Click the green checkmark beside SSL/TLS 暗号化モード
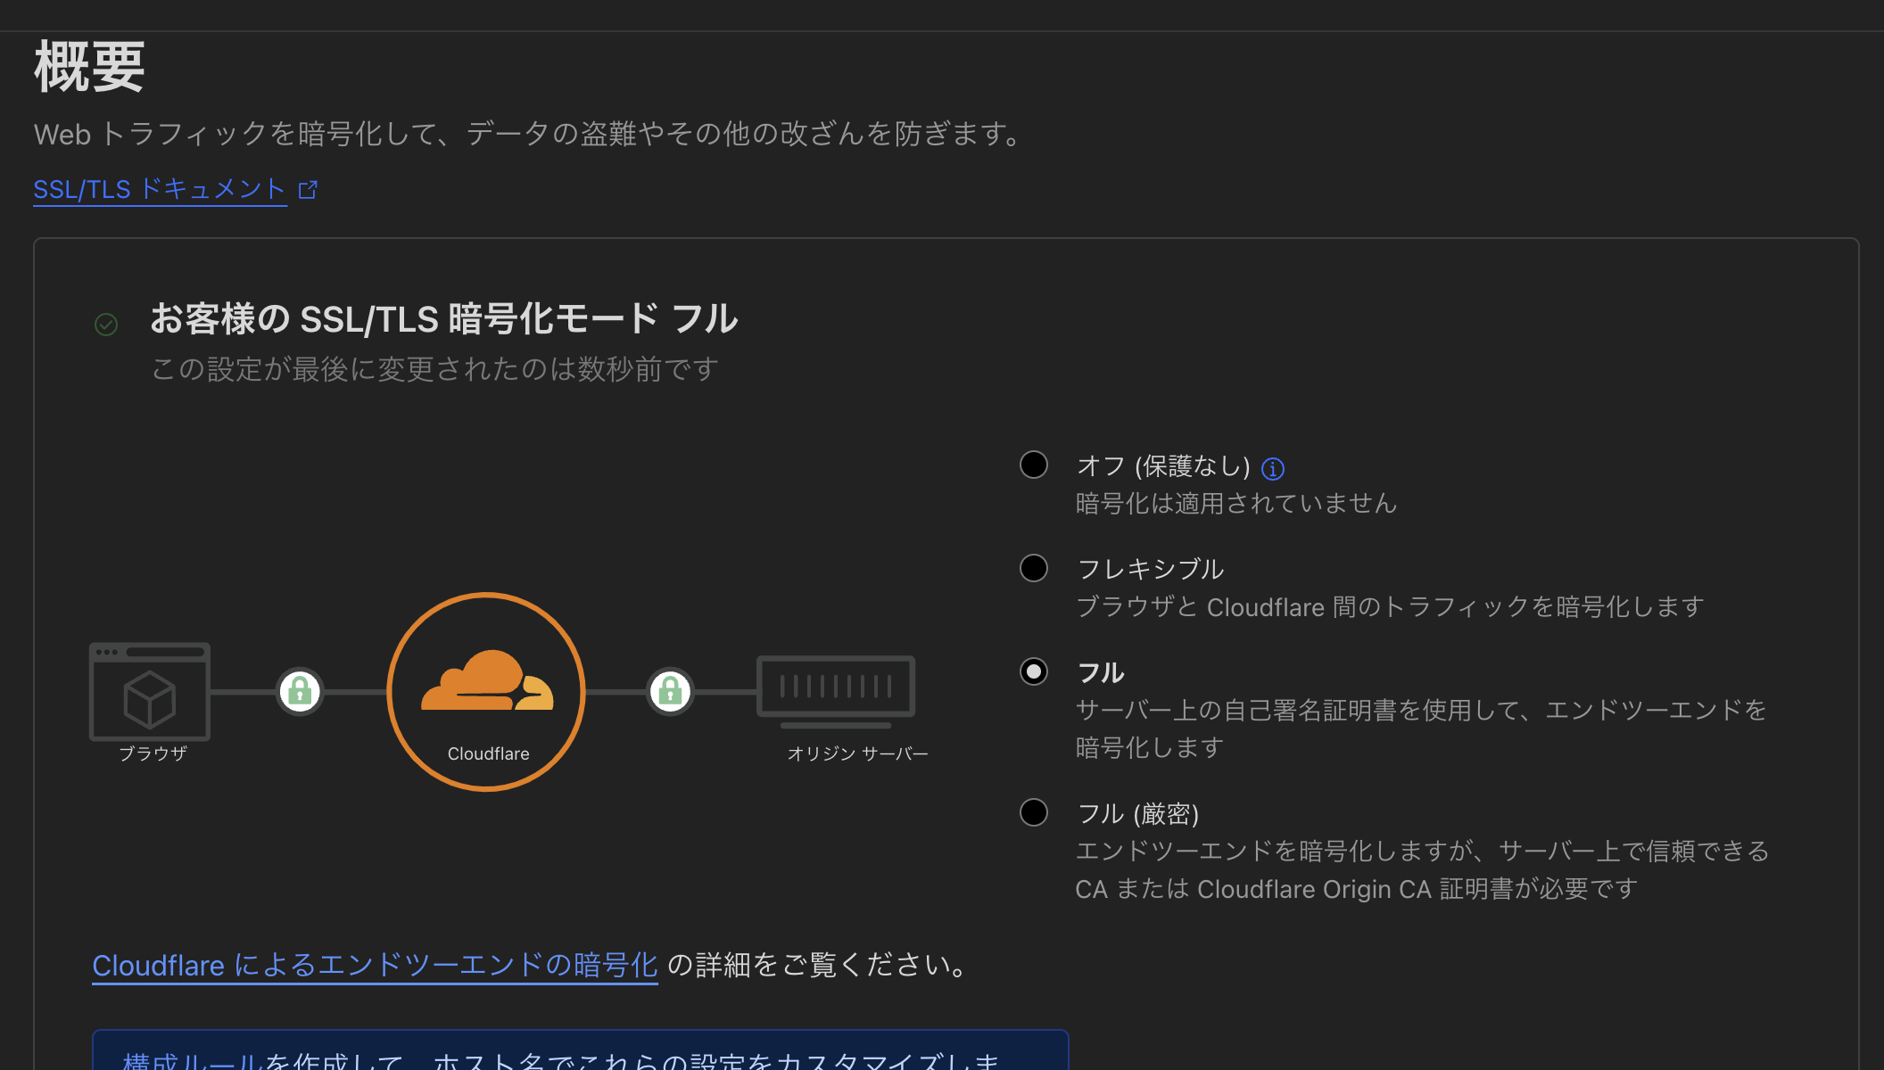Screen dimensions: 1884x1070 (x=106, y=325)
